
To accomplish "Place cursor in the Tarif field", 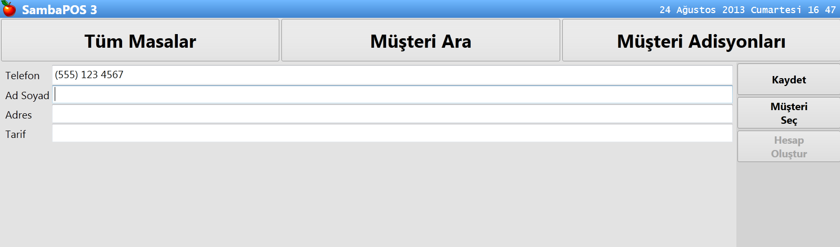I will pos(392,133).
